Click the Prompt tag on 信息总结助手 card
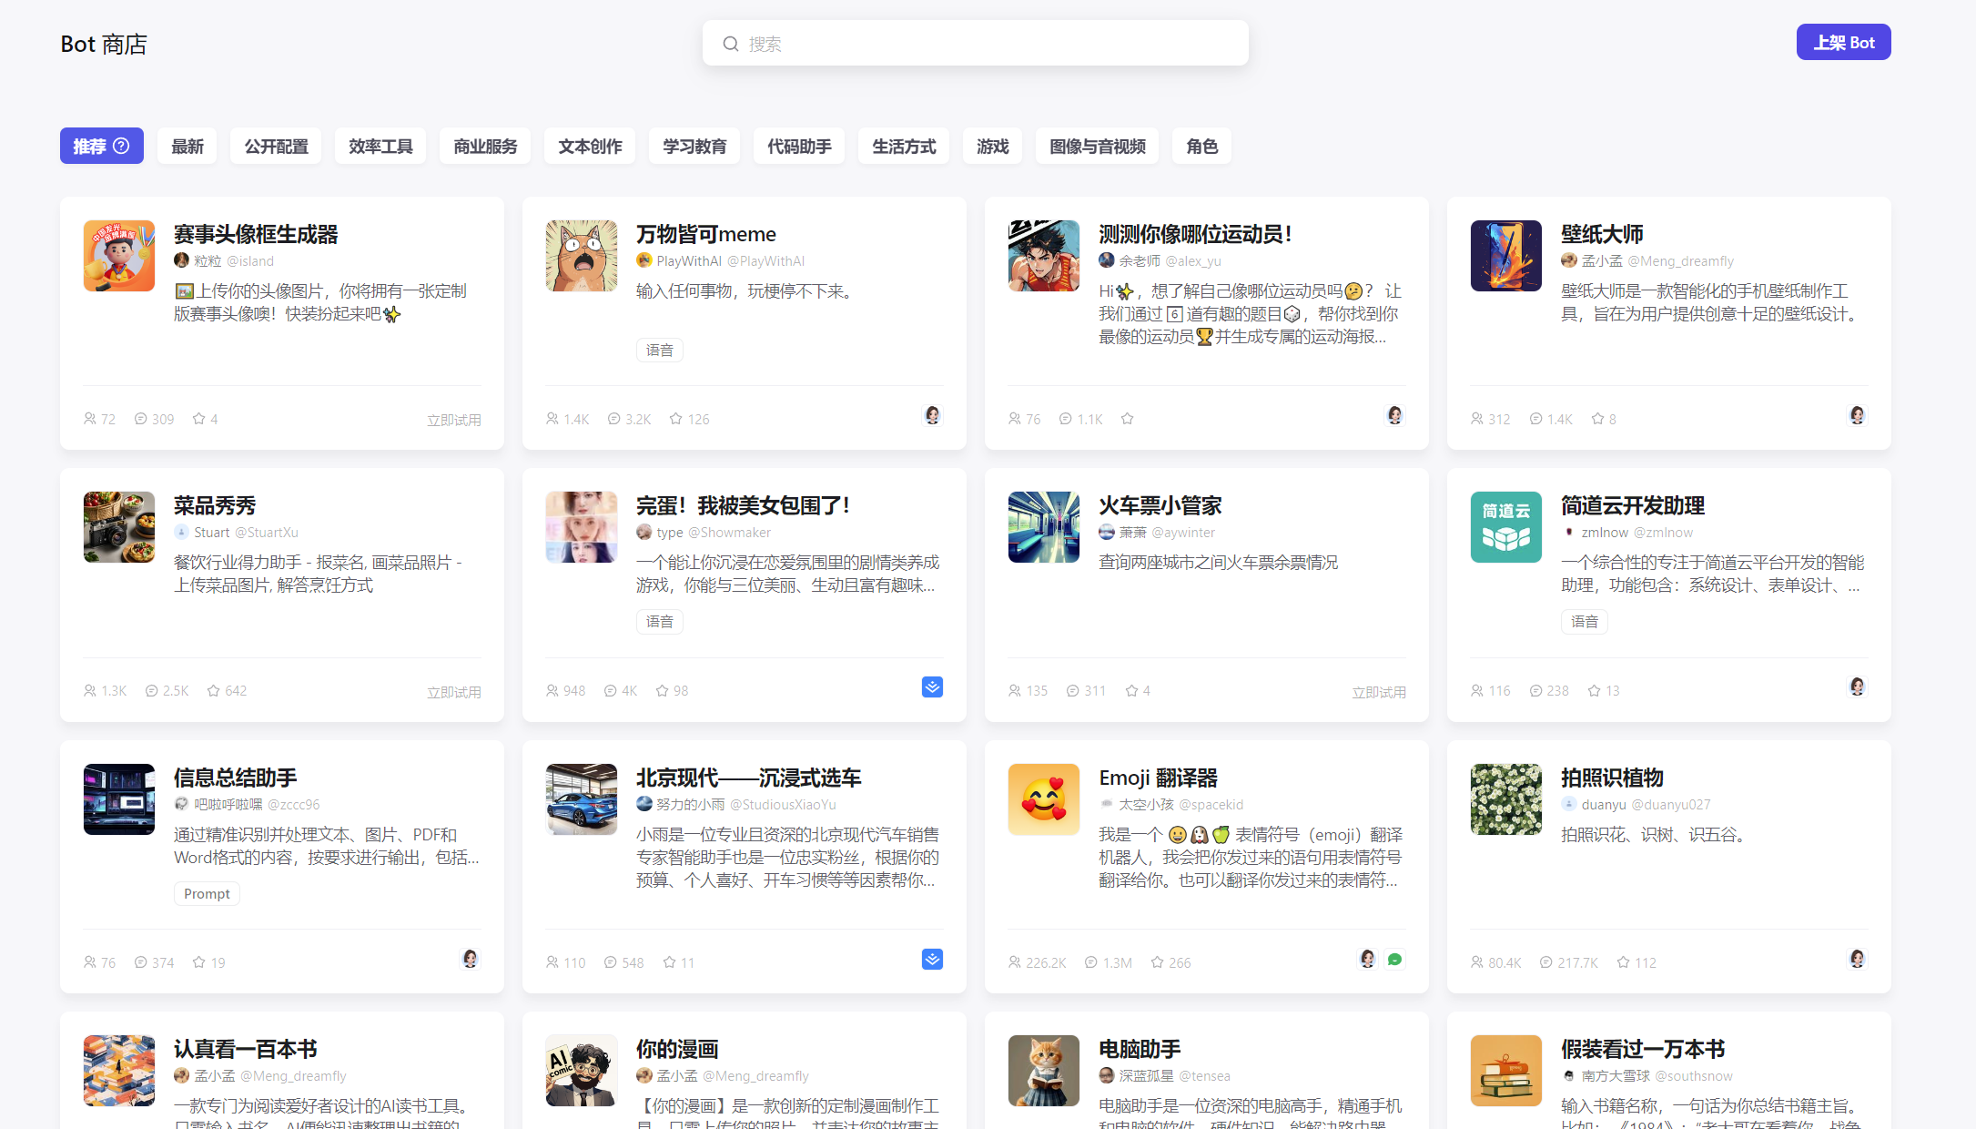 pos(206,893)
